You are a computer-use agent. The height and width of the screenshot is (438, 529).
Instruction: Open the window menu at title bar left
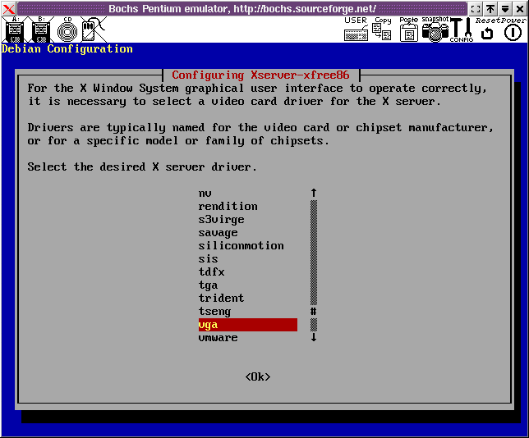[x=8, y=8]
